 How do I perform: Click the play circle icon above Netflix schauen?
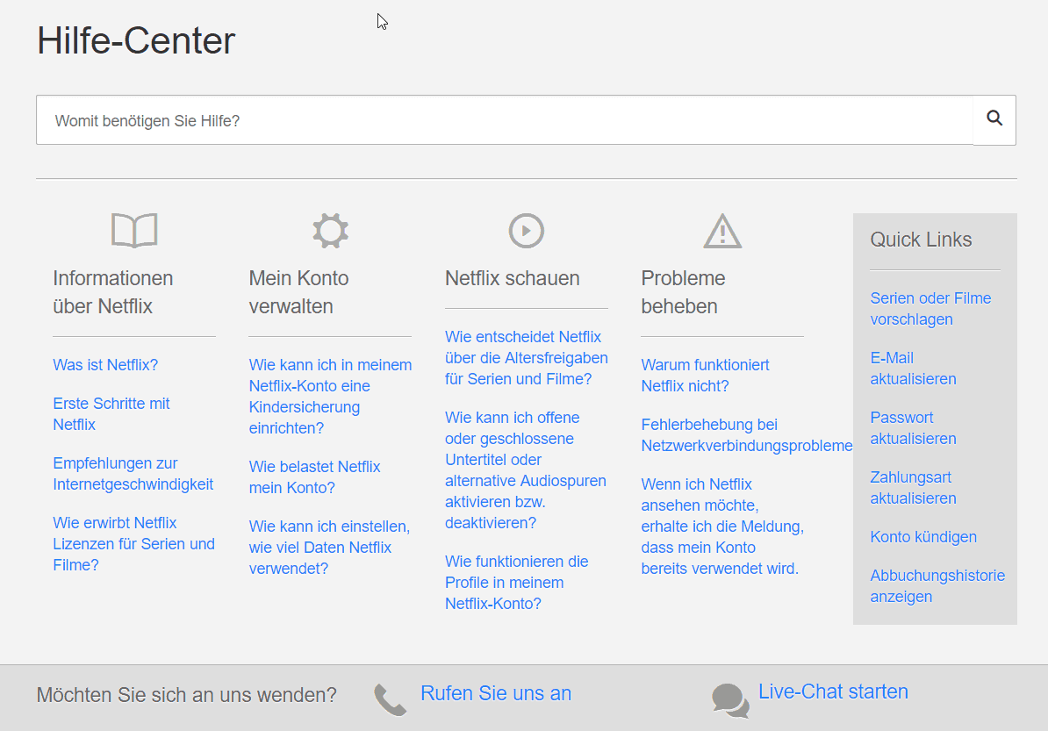(x=527, y=231)
